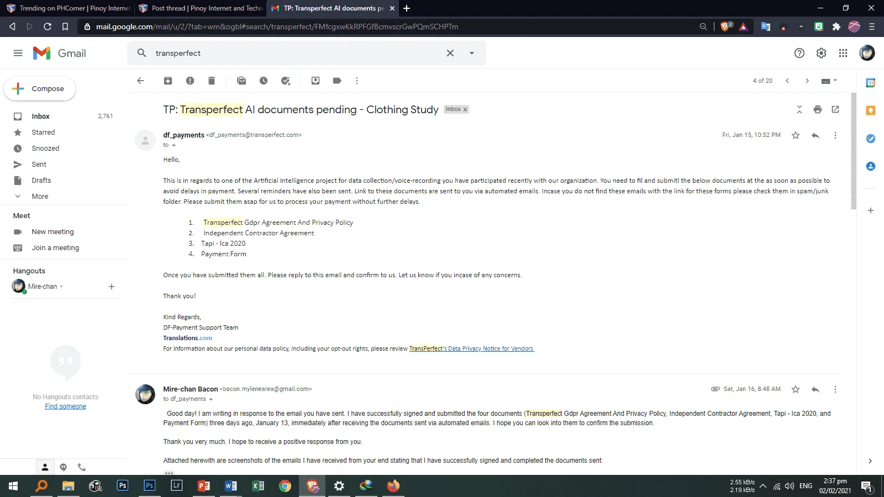Go to newer conversation arrow
Image resolution: width=884 pixels, height=497 pixels.
click(787, 81)
